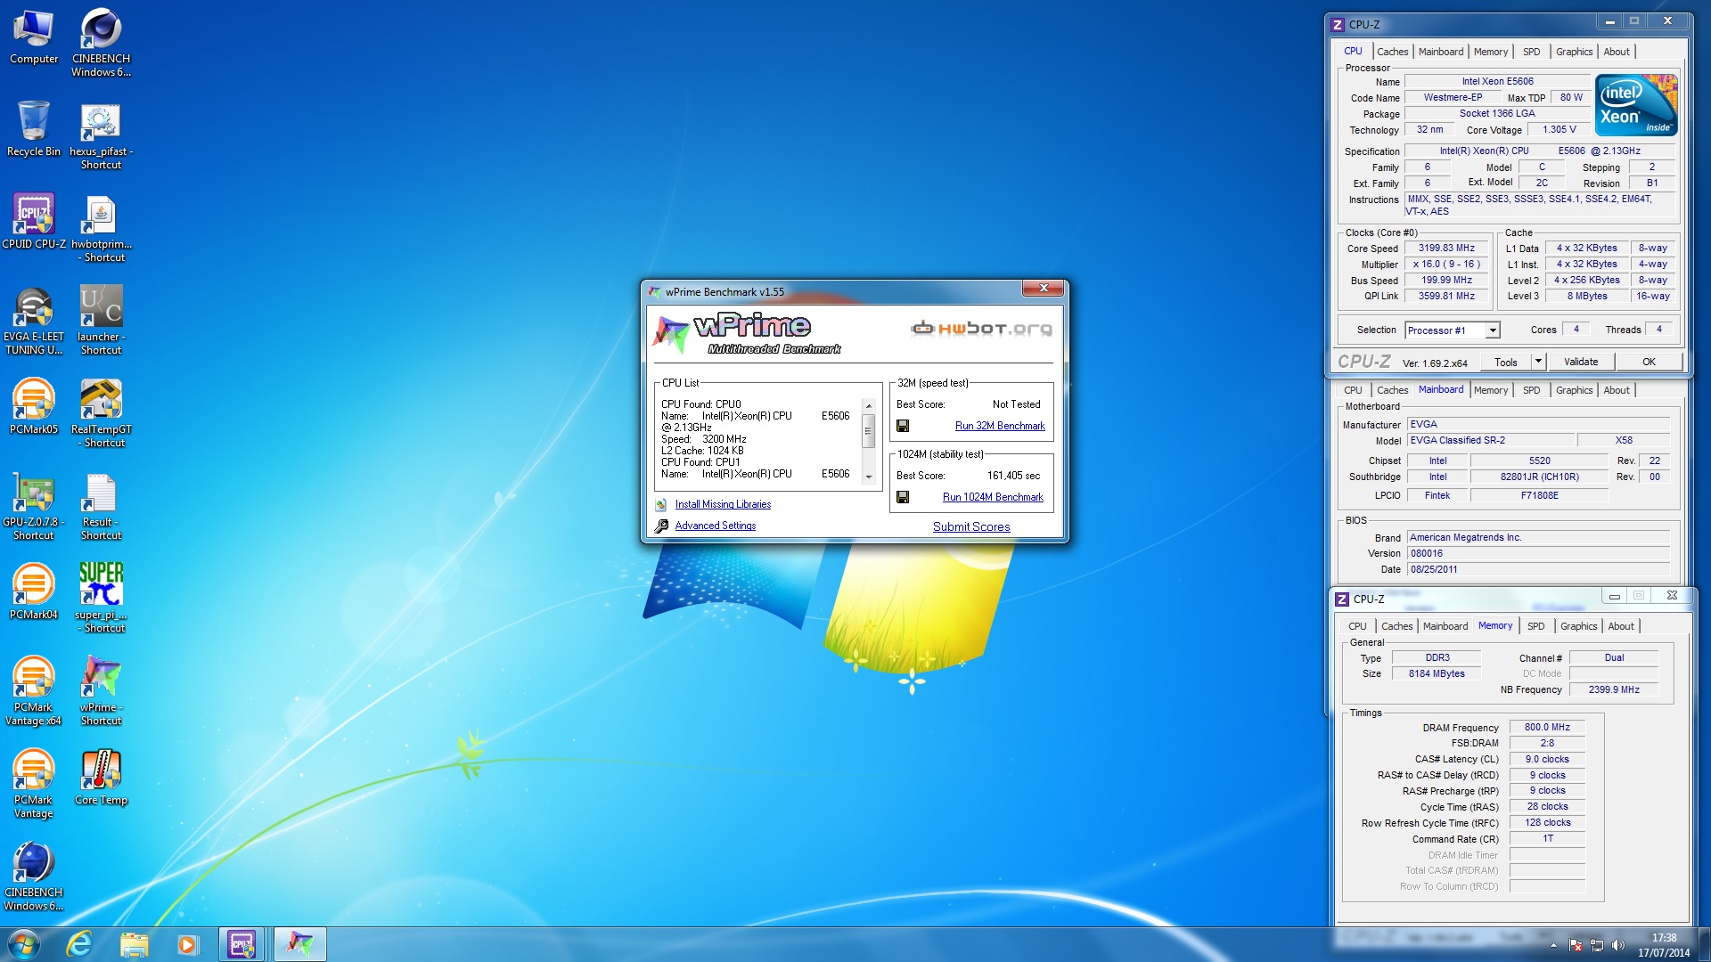The width and height of the screenshot is (1711, 962).
Task: Switch to Caches tab in top CPU-Z window
Action: coord(1392,52)
